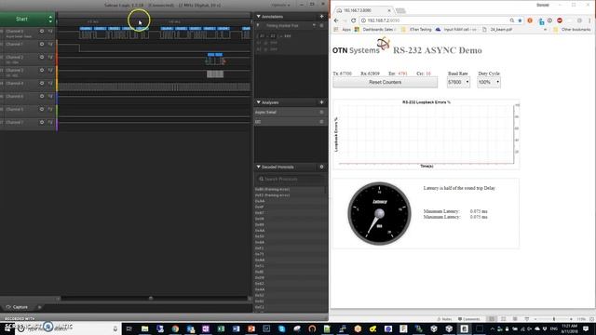
Task: Open the Baud Rate dropdown
Action: [x=458, y=82]
